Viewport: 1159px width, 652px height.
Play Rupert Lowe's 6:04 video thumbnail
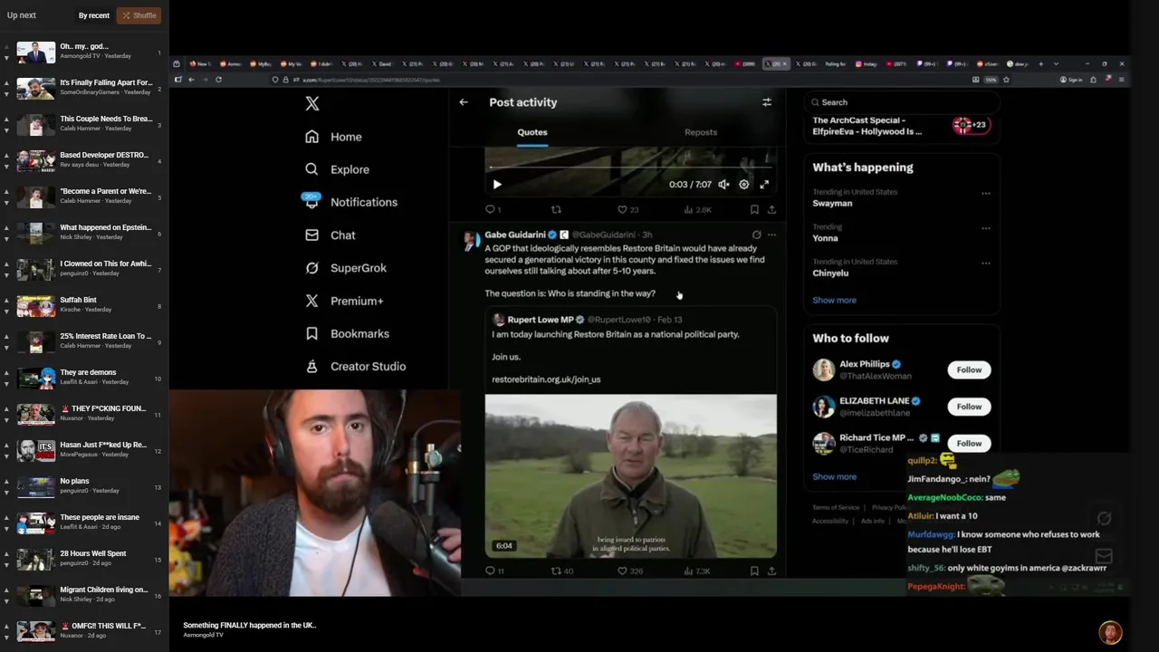(x=630, y=476)
